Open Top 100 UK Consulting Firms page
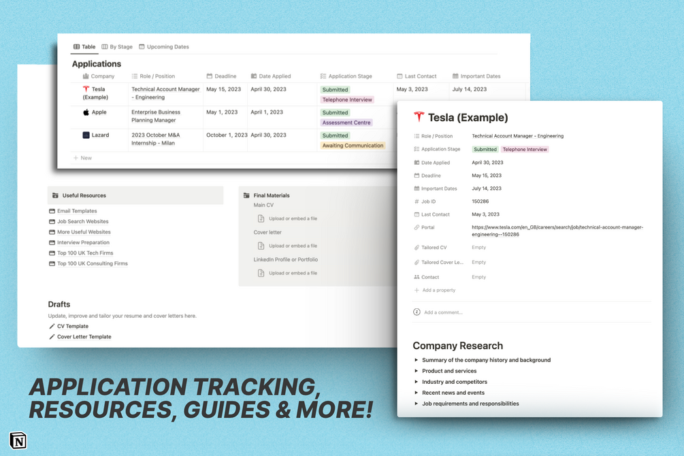684x456 pixels. [92, 263]
